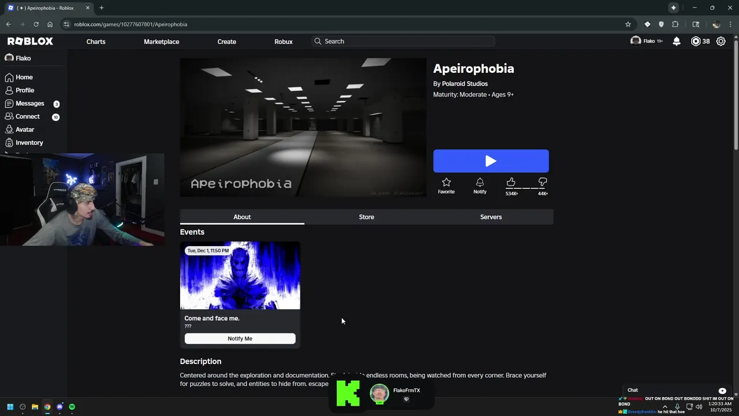Image resolution: width=739 pixels, height=416 pixels.
Task: Click the site info icon in address bar
Action: [66, 24]
